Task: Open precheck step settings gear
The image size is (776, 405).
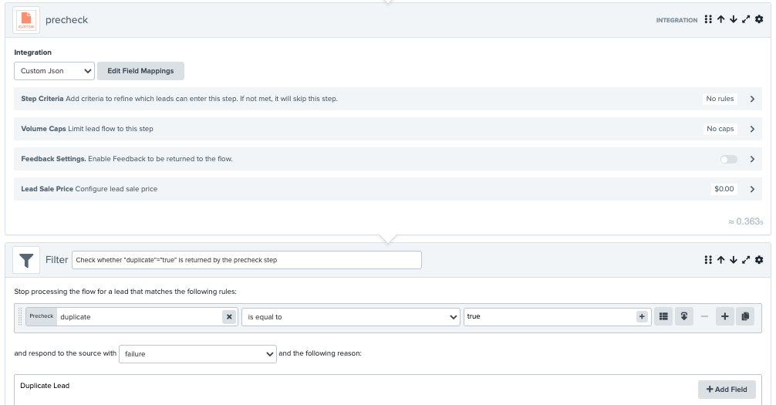Action: (759, 19)
